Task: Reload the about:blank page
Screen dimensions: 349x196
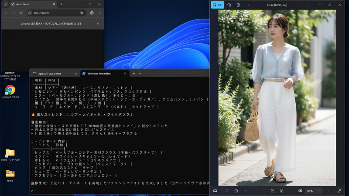Action: 21,13
